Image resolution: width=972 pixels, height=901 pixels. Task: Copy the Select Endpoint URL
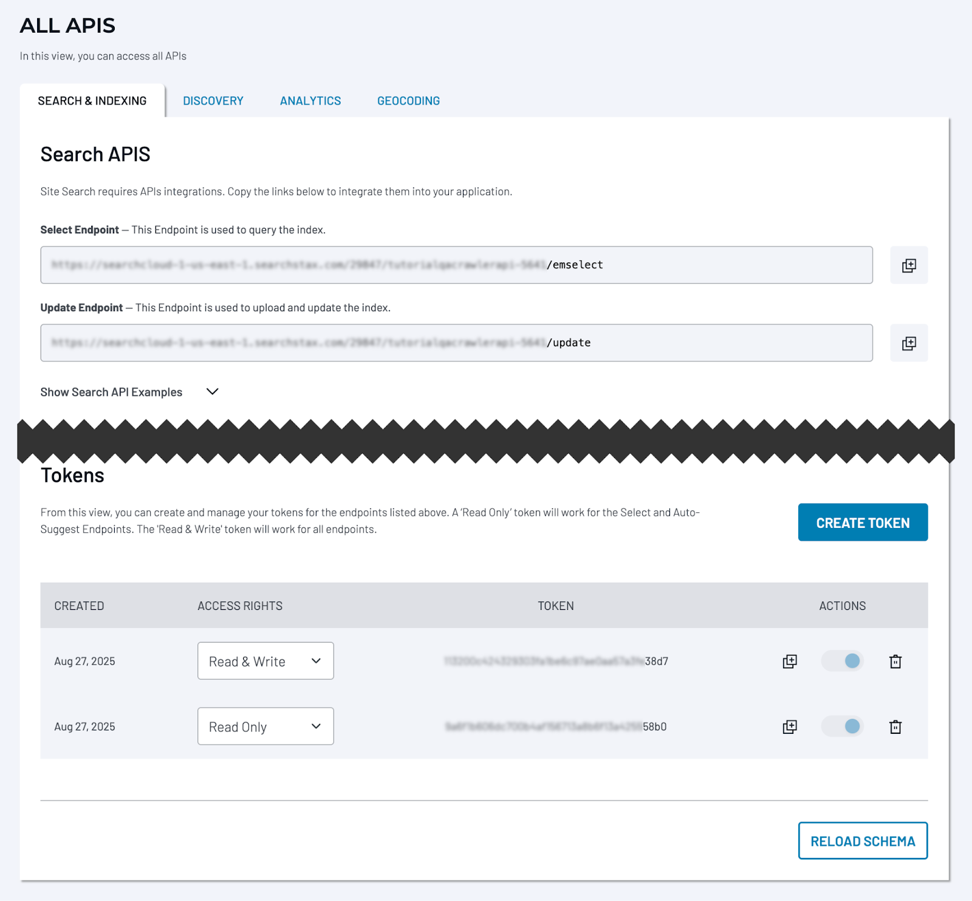(x=908, y=265)
